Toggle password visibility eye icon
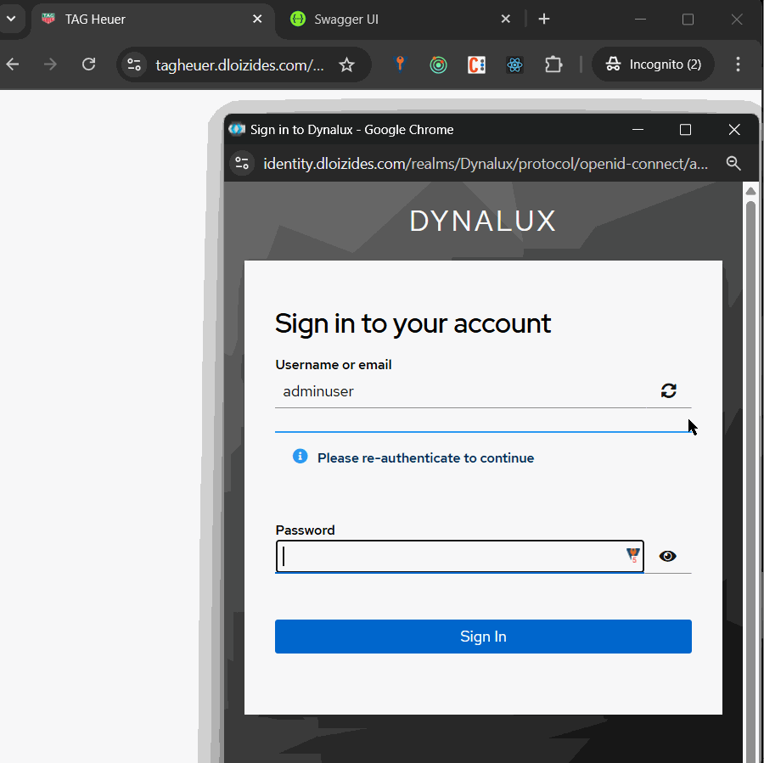764x763 pixels. coord(668,557)
